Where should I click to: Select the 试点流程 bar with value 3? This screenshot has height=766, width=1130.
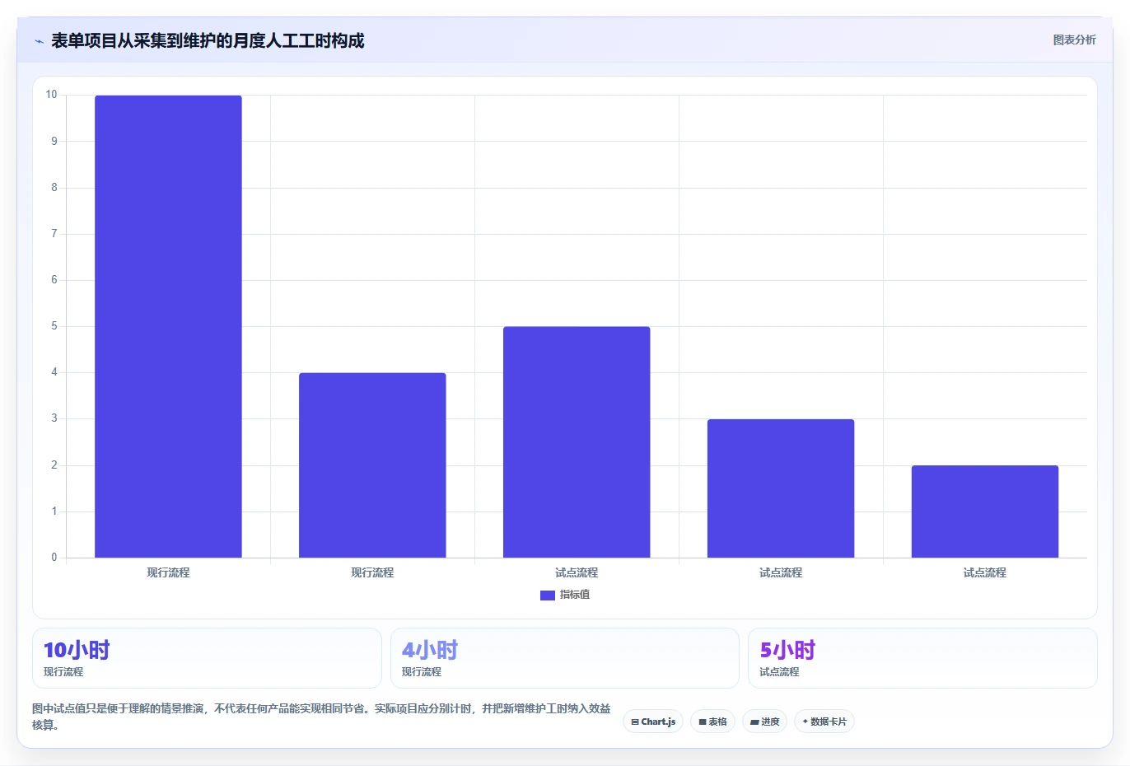tap(781, 488)
